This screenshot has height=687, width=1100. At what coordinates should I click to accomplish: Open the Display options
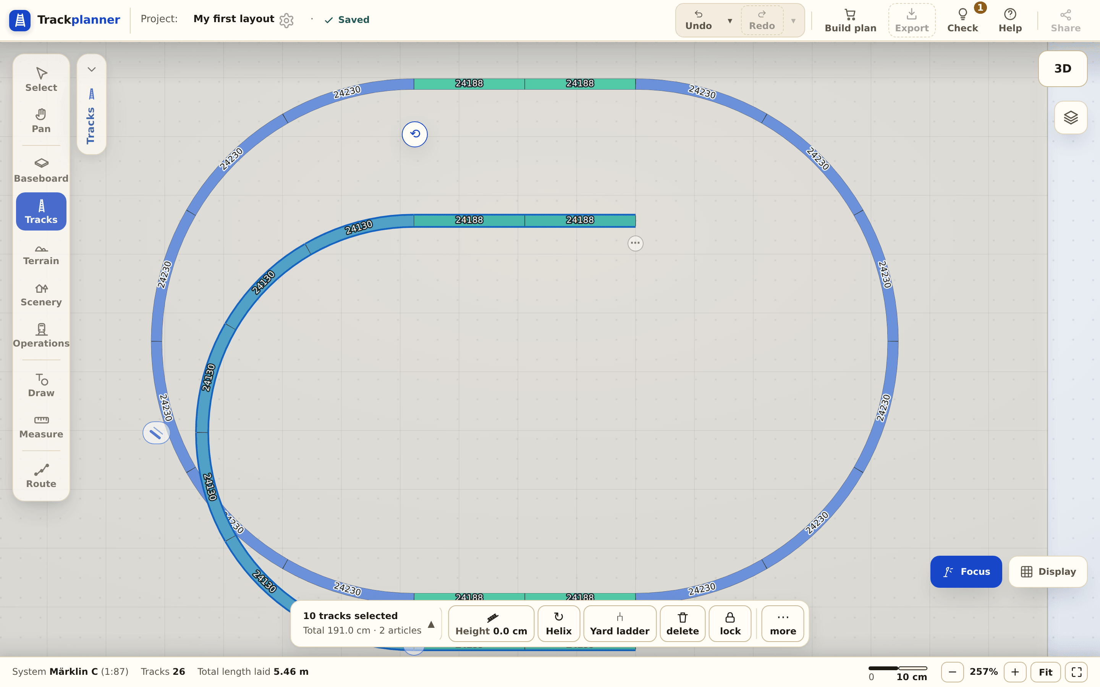point(1048,572)
